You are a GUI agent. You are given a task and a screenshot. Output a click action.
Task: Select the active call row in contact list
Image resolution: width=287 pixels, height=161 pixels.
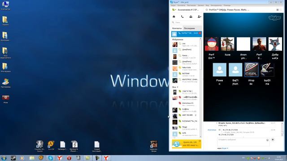(x=187, y=34)
